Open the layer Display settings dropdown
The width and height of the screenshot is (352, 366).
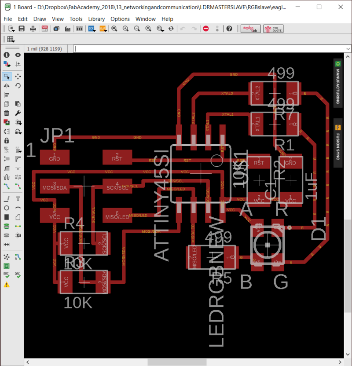pyautogui.click(x=7, y=64)
